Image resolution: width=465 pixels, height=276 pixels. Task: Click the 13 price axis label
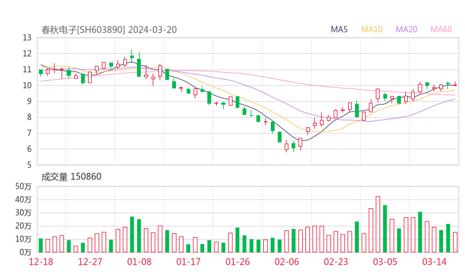(x=27, y=38)
